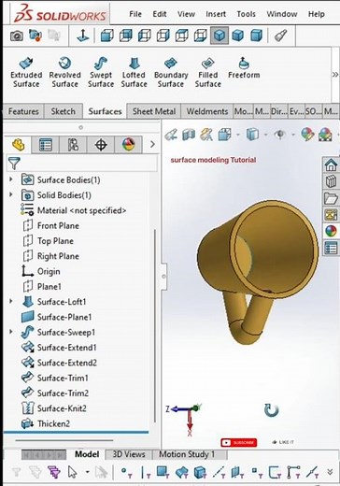Expand the manager tabs chevron arrow
The image size is (340, 486).
[152, 145]
